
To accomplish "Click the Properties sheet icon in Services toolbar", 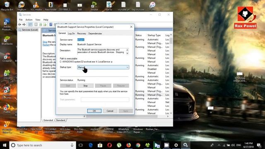I will point(36,25).
